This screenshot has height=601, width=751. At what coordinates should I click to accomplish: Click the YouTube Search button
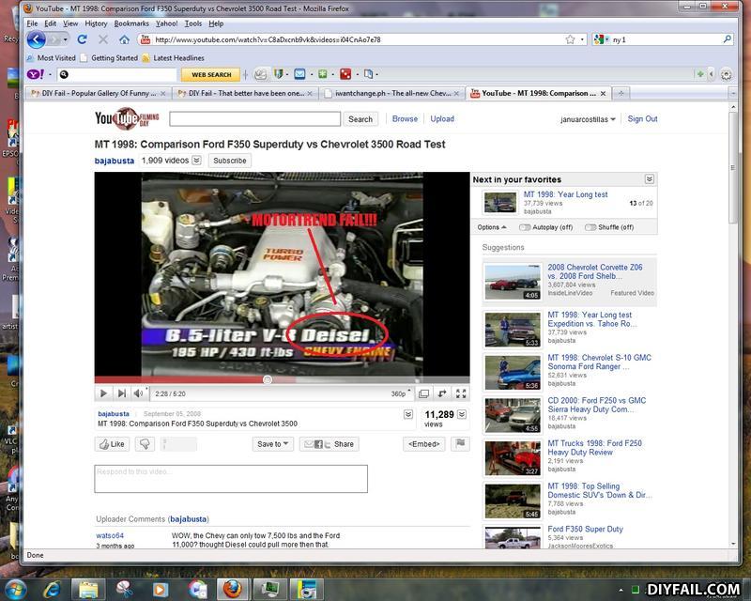coord(360,119)
